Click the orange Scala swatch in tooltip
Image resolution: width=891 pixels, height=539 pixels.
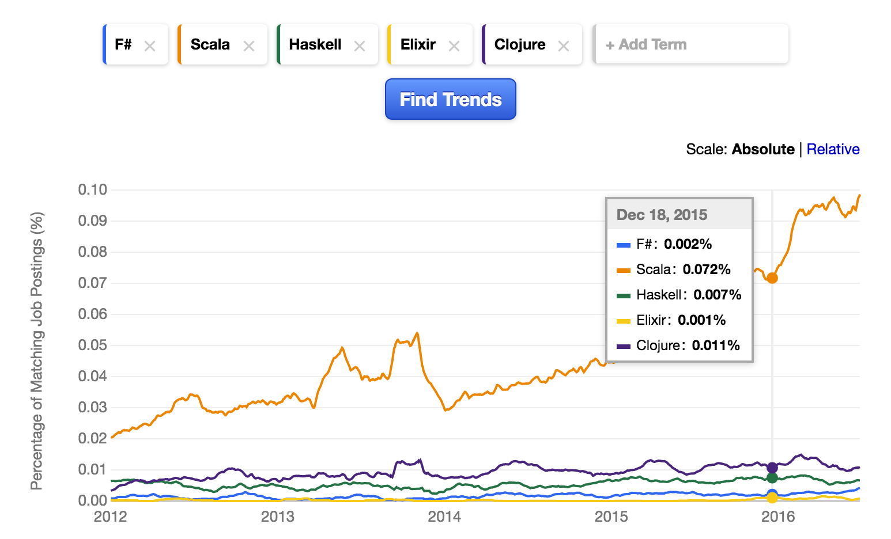(624, 270)
